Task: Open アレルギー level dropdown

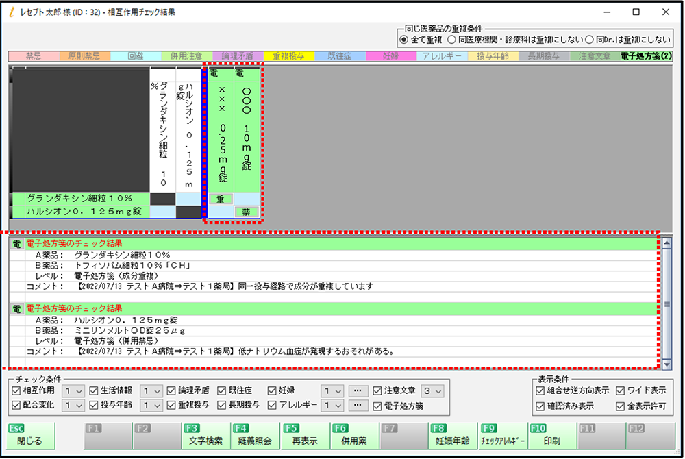Action: (x=332, y=406)
